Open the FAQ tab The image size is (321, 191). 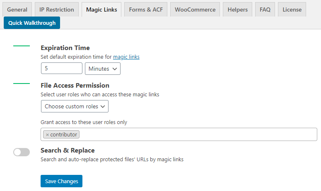point(265,10)
